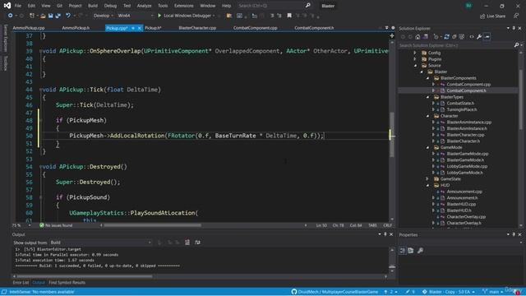Toggle auto-hide pin on Output panel
The image size is (526, 296).
[x=385, y=234]
